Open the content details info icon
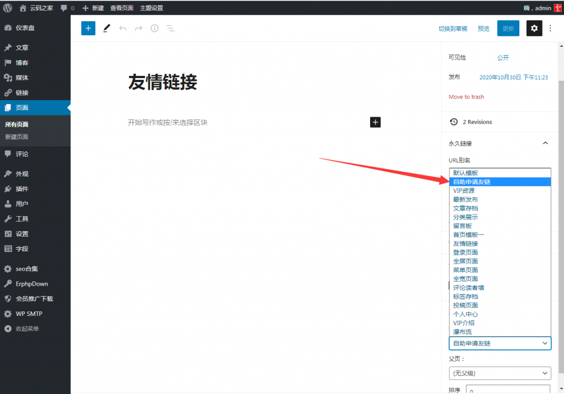564x394 pixels. tap(155, 29)
